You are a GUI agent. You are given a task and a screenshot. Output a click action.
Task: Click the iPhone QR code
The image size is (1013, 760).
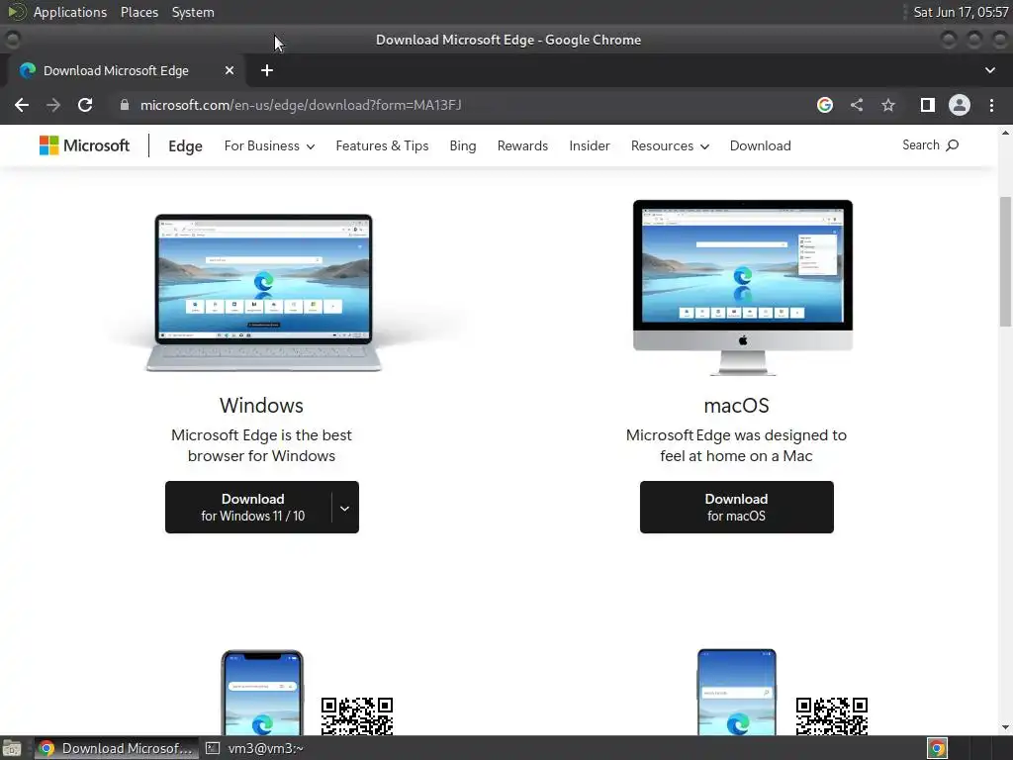357,716
